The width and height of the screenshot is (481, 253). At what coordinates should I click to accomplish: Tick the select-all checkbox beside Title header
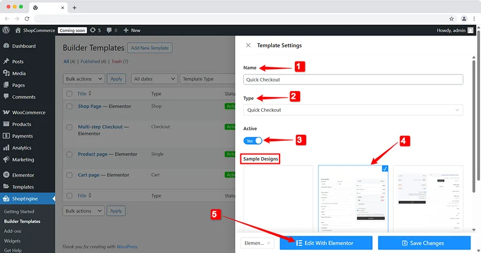click(x=69, y=94)
